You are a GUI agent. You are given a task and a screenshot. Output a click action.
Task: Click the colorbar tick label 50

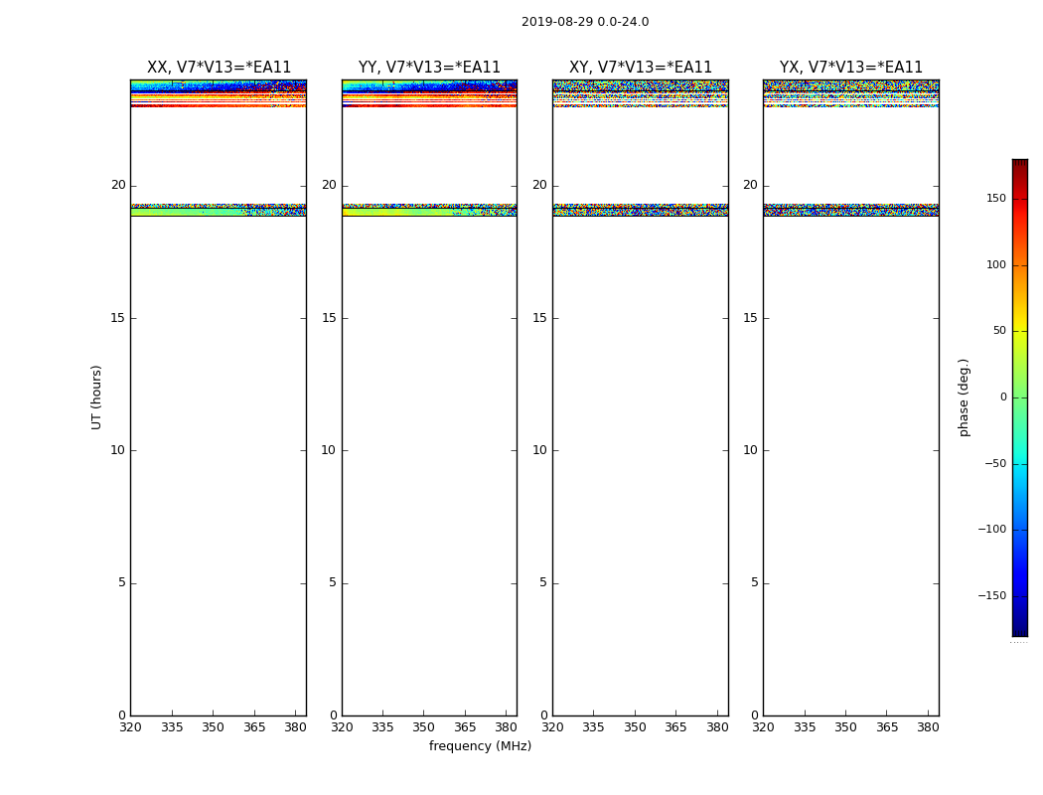click(999, 331)
